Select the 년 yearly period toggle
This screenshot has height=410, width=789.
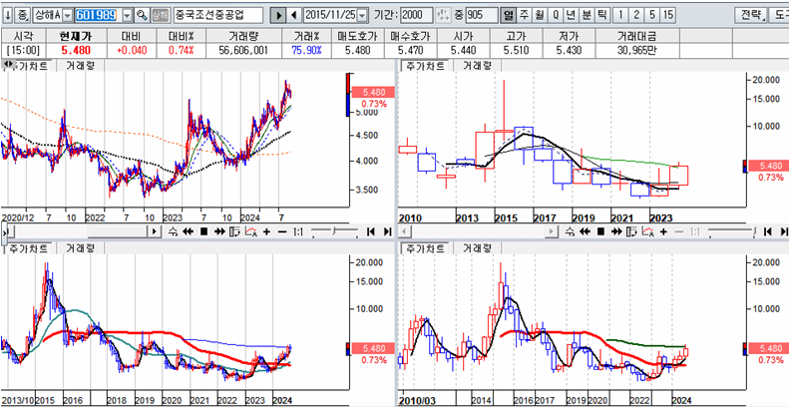click(x=571, y=15)
